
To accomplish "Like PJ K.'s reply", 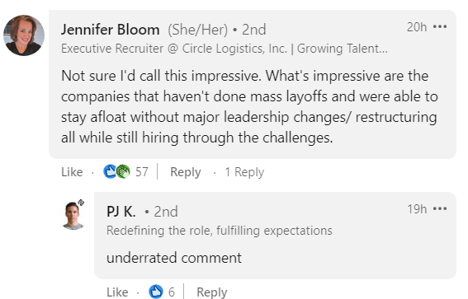I will 117,292.
